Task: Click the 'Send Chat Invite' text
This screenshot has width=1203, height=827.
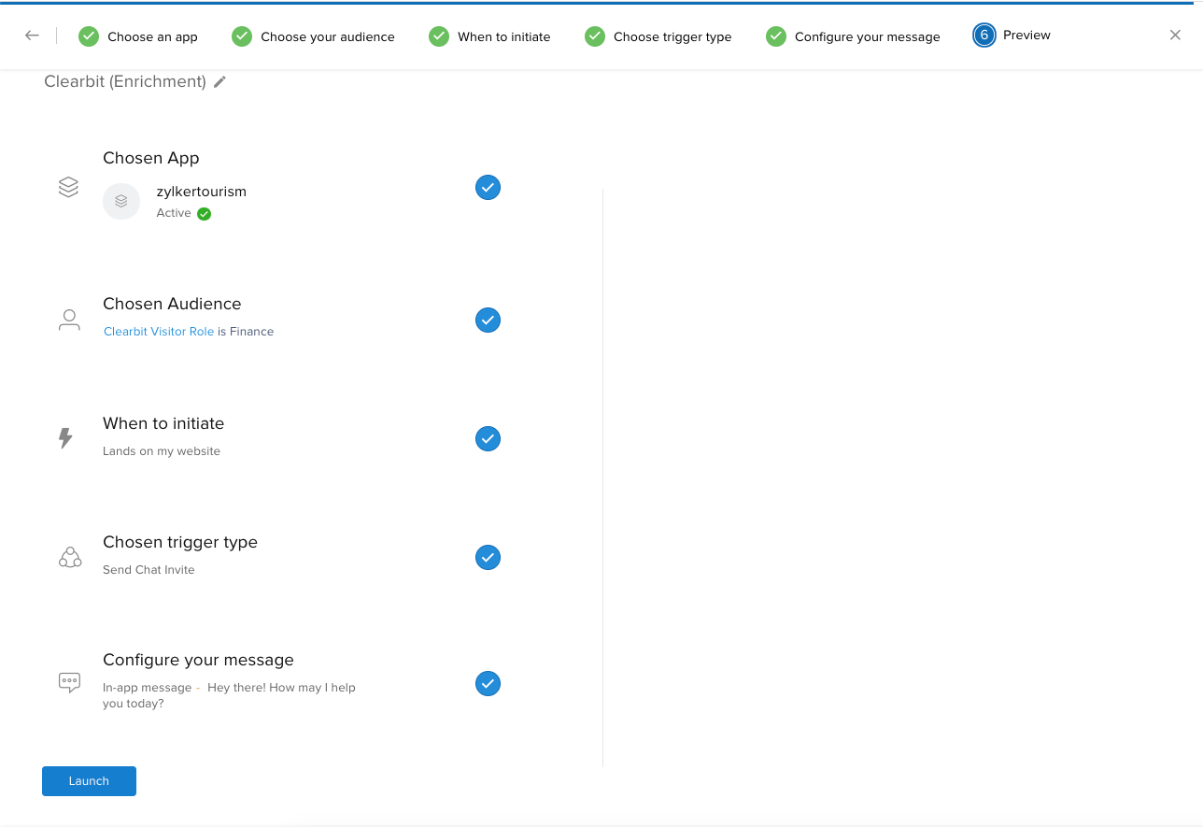Action: click(x=149, y=570)
